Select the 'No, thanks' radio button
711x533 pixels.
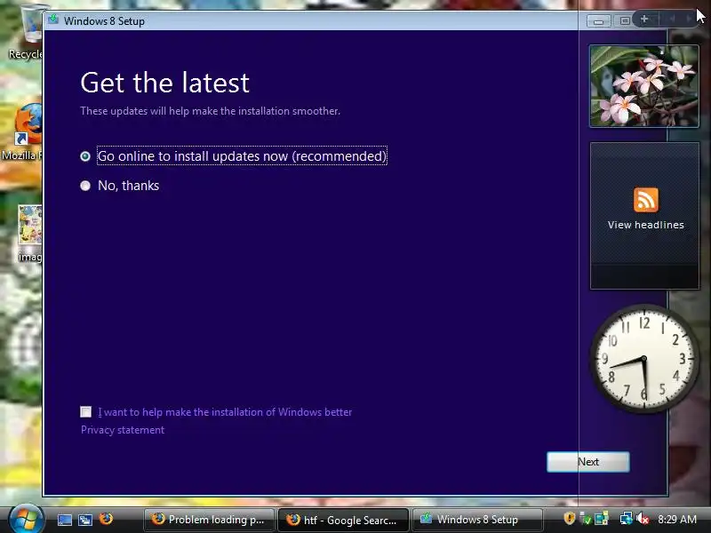pyautogui.click(x=85, y=186)
